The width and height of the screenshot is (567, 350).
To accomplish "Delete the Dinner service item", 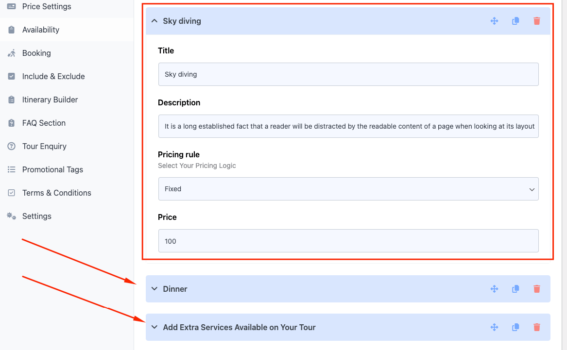I will [536, 289].
